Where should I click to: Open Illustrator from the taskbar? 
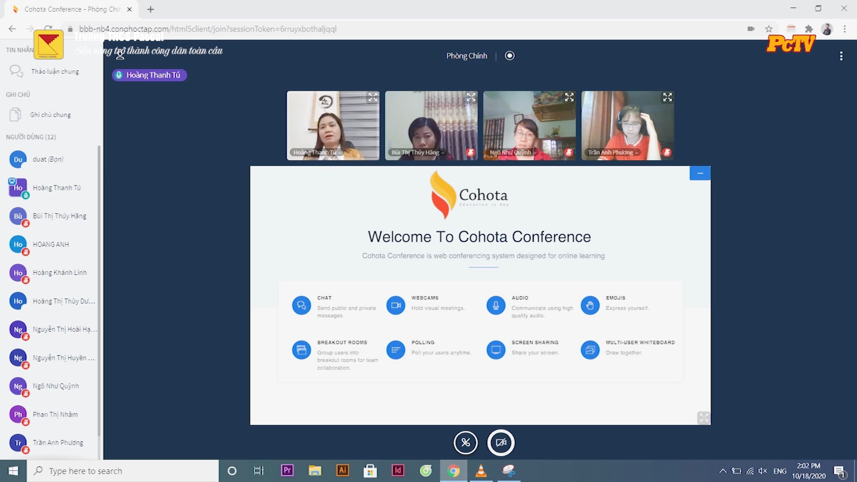[342, 471]
